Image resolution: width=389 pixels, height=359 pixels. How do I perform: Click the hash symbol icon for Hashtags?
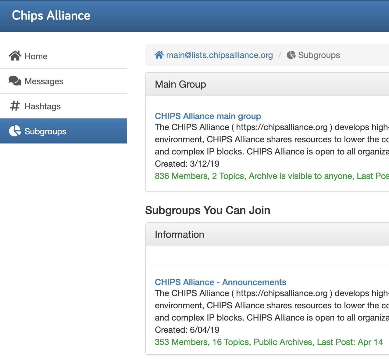(x=15, y=106)
